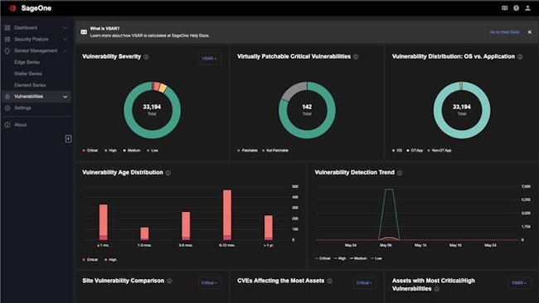Click the Security Posture sidebar icon
Screen dimensions: 539x303
tap(7, 39)
